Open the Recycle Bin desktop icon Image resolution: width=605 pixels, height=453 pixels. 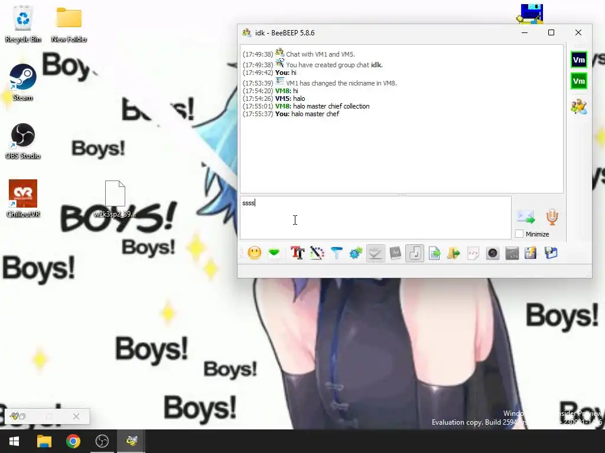coord(23,24)
